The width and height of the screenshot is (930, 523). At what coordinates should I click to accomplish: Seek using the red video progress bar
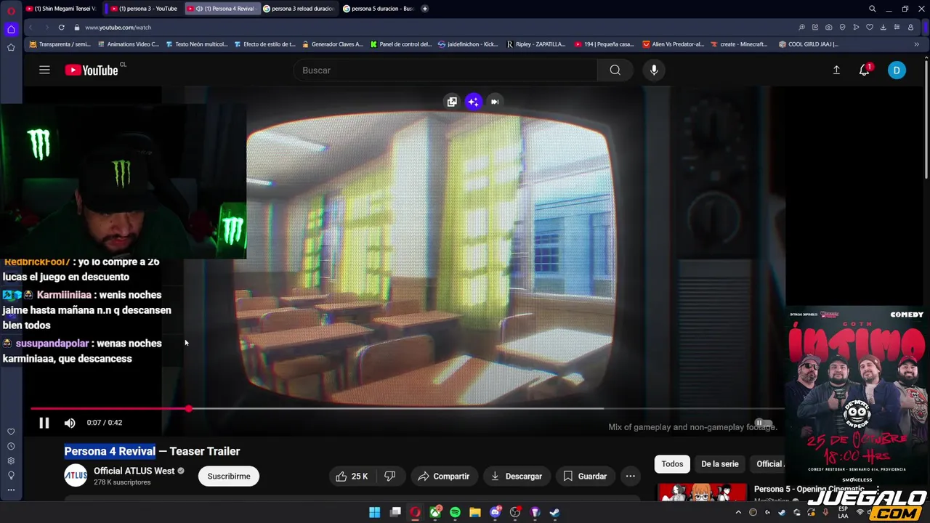point(109,409)
